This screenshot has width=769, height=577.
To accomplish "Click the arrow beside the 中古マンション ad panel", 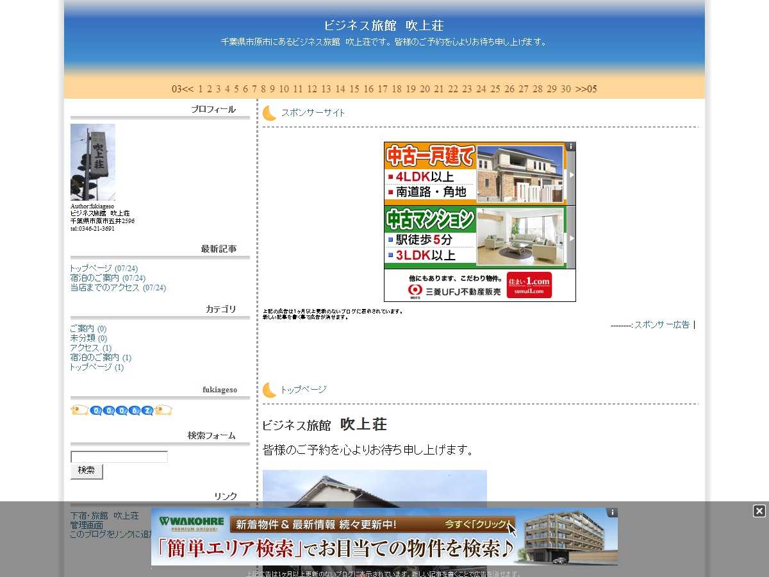I will tap(572, 238).
